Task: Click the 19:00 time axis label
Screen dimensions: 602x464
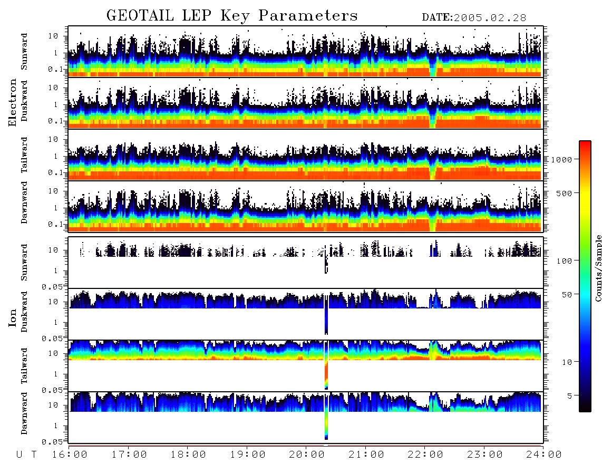Action: [248, 455]
